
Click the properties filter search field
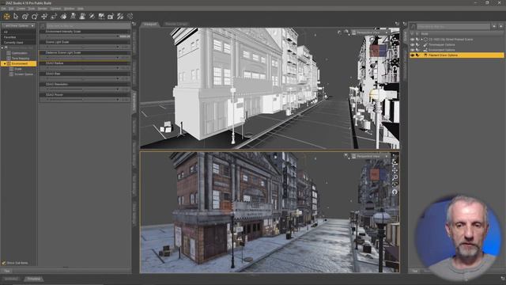[x=88, y=26]
